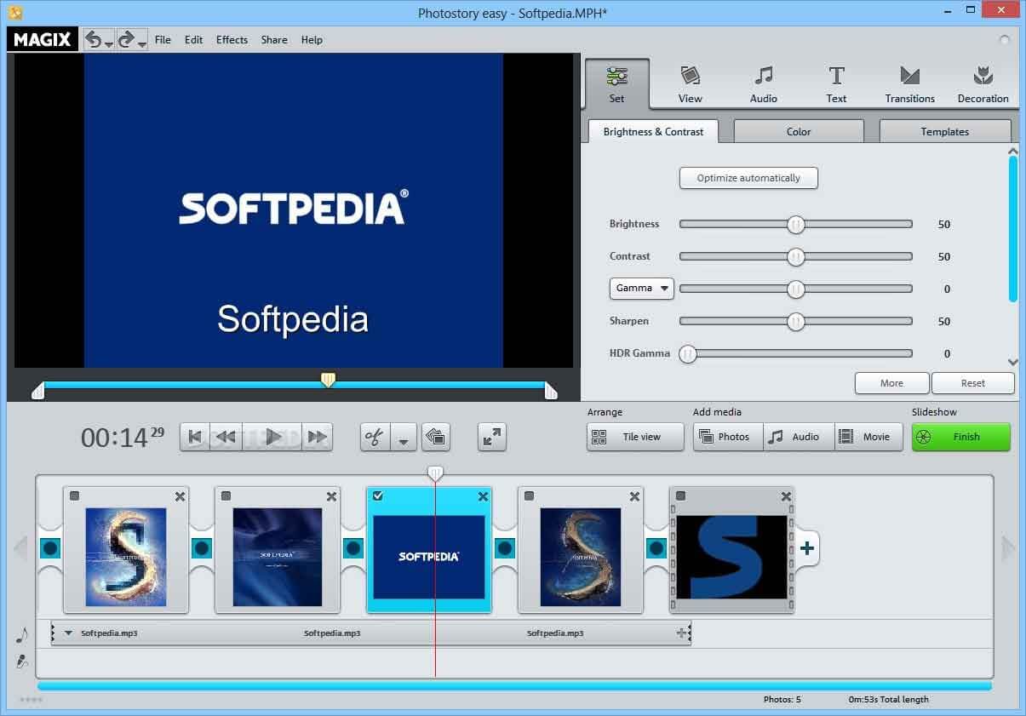The width and height of the screenshot is (1026, 716).
Task: Remove first photo with its X icon
Action: click(x=180, y=496)
